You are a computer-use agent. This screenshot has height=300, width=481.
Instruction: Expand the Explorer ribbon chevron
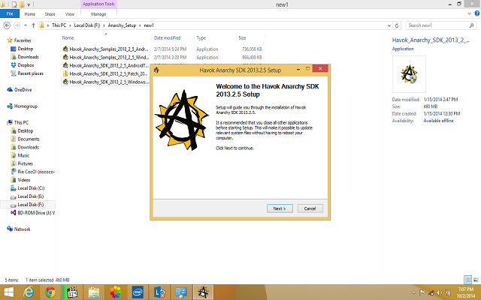point(469,13)
